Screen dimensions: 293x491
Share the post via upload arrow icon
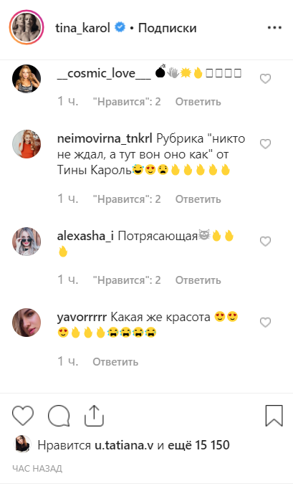click(94, 416)
